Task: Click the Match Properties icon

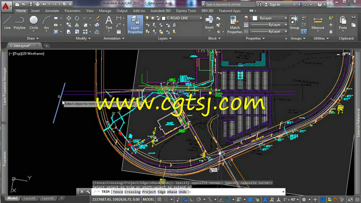Action: (235, 25)
